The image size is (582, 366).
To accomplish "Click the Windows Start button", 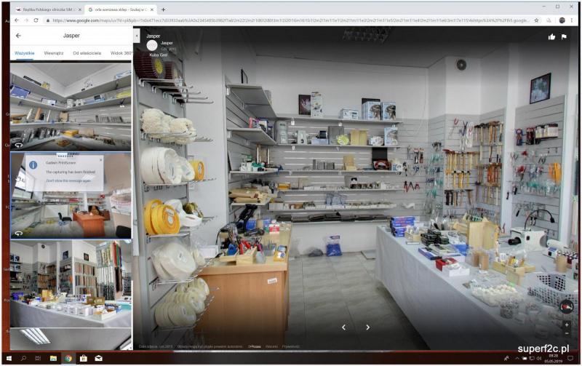I will (7, 358).
